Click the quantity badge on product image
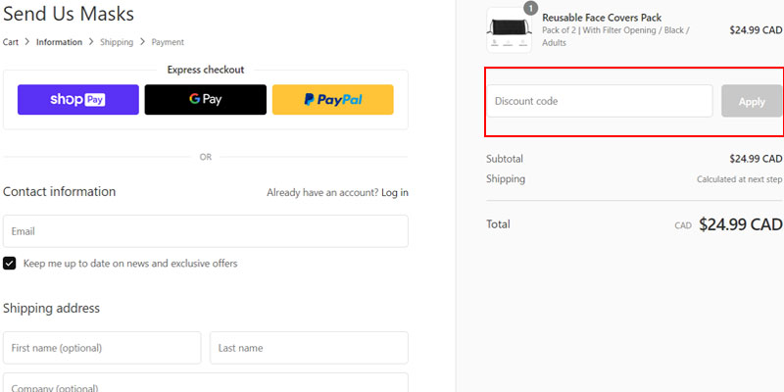The image size is (784, 392). click(530, 9)
